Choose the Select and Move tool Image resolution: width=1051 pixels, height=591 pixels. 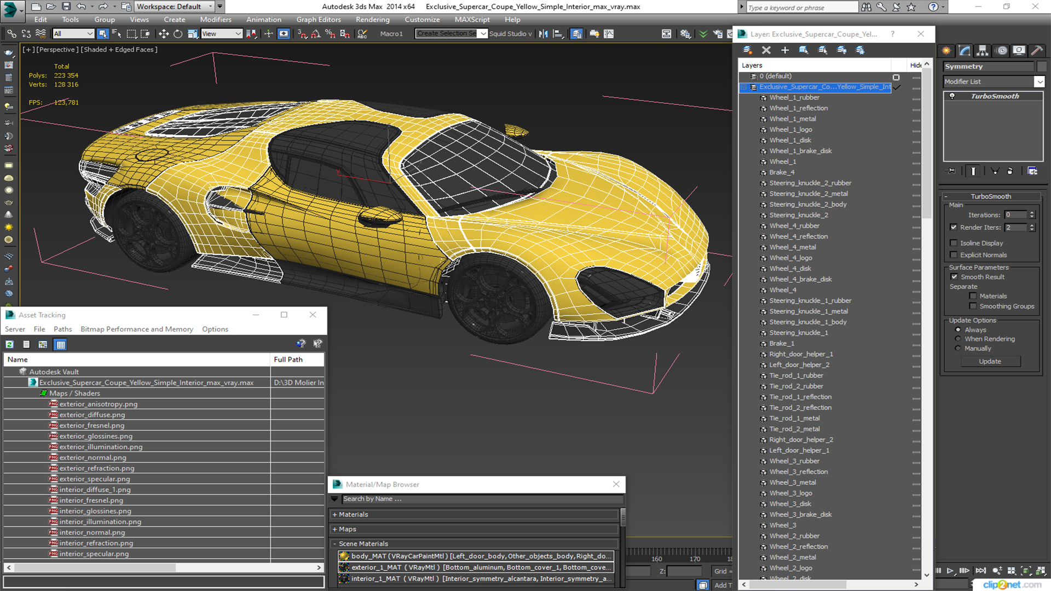click(164, 34)
